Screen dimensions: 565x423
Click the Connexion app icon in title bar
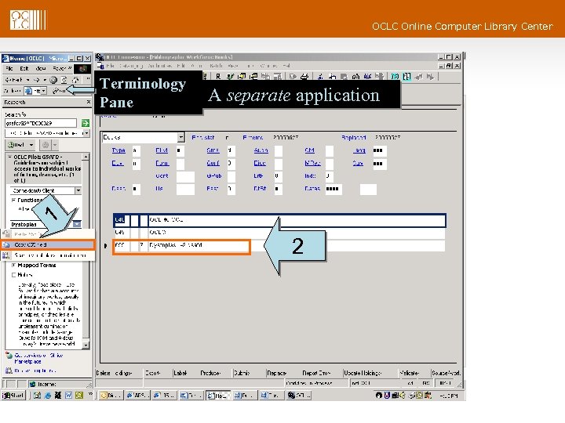click(x=100, y=57)
